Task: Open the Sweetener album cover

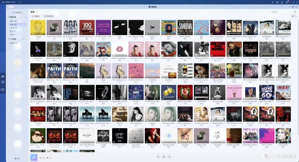Action: [x=185, y=136]
